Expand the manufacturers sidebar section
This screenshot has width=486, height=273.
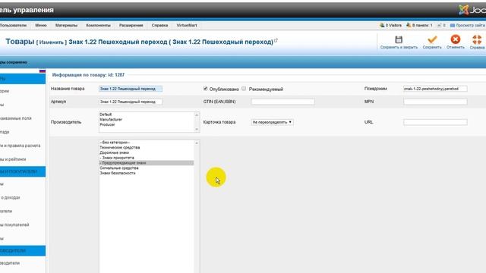23,251
